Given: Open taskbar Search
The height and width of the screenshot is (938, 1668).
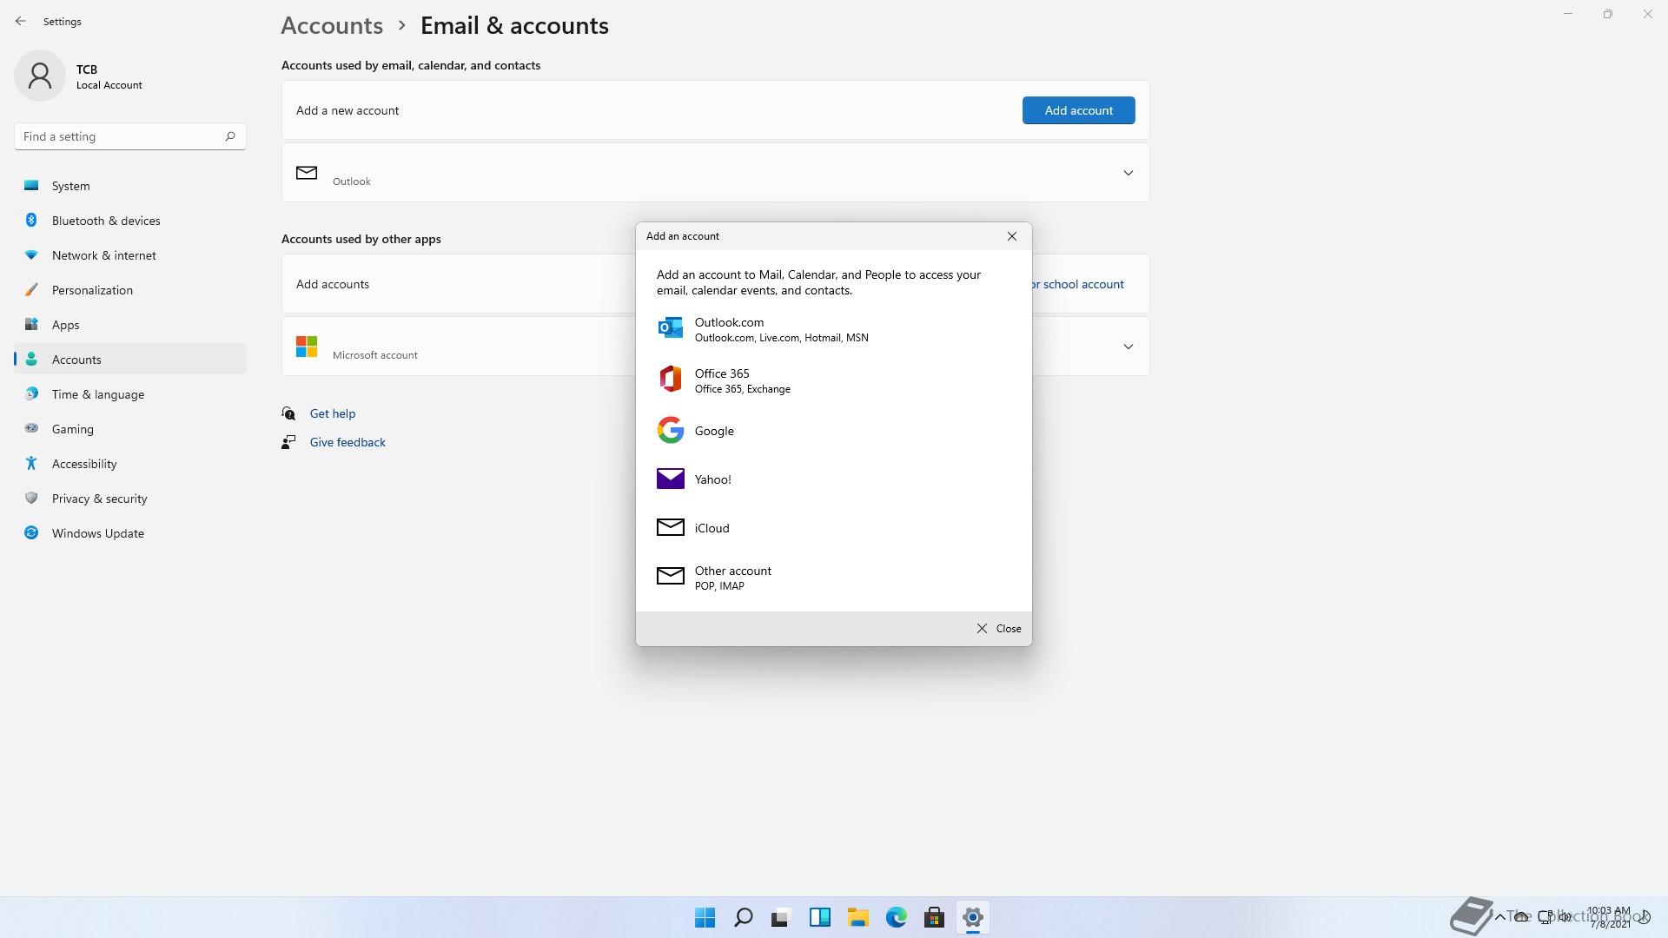Looking at the screenshot, I should [x=743, y=917].
